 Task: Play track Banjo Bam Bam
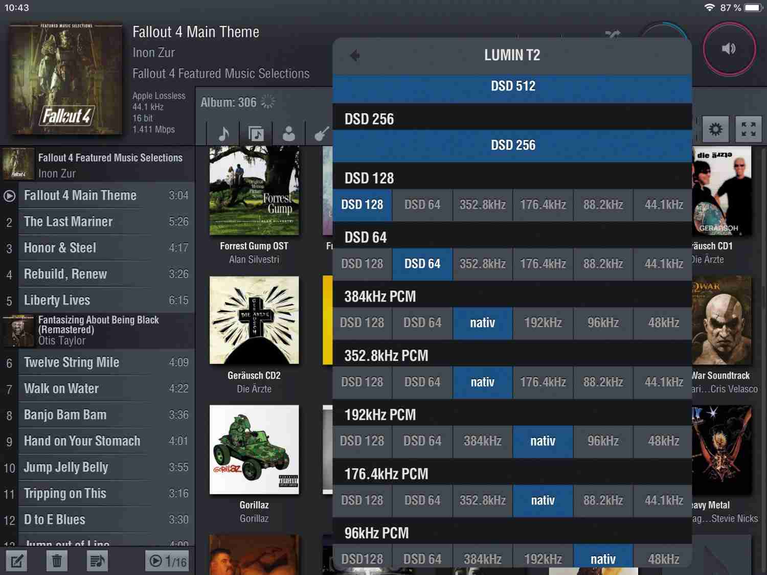pos(97,415)
